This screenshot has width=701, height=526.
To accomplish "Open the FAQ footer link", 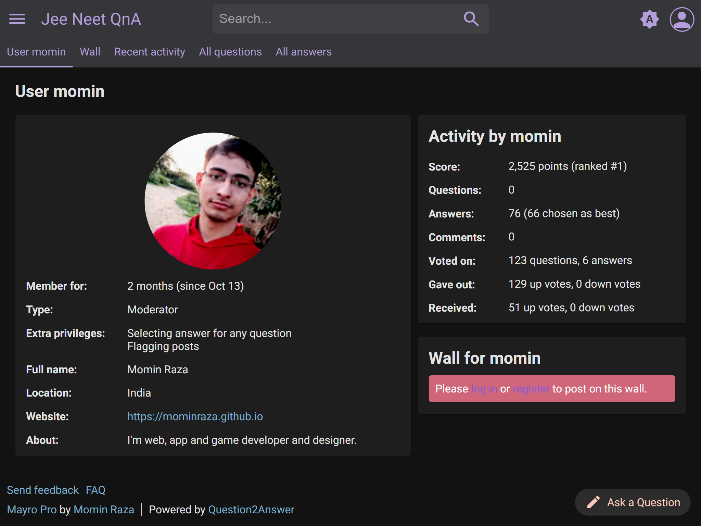I will [x=95, y=490].
